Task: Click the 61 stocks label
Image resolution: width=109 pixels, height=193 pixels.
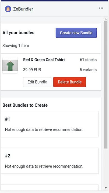Action: tap(88, 60)
